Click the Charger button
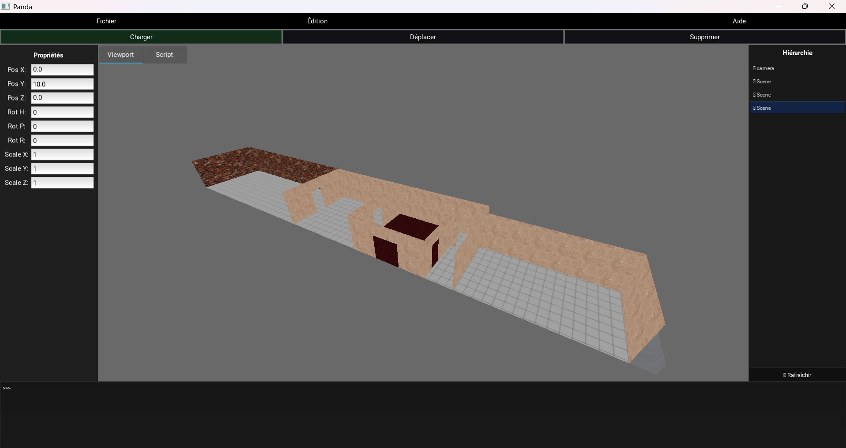Viewport: 846px width, 448px height. tap(141, 37)
